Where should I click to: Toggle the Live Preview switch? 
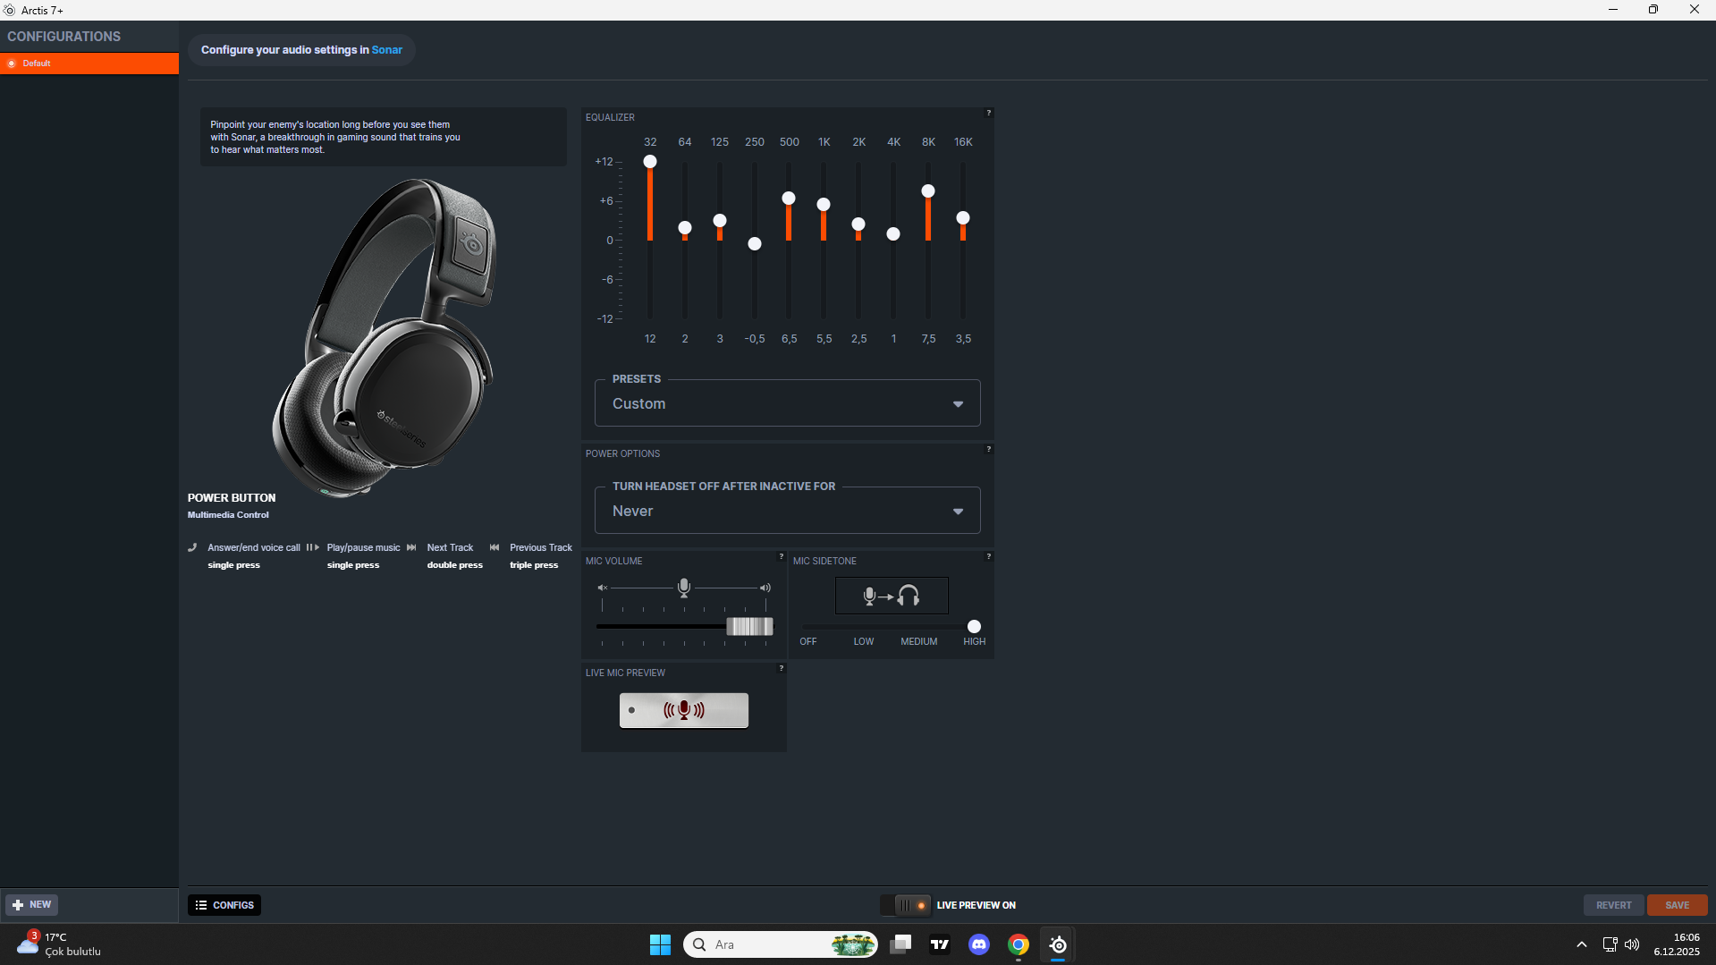(906, 905)
